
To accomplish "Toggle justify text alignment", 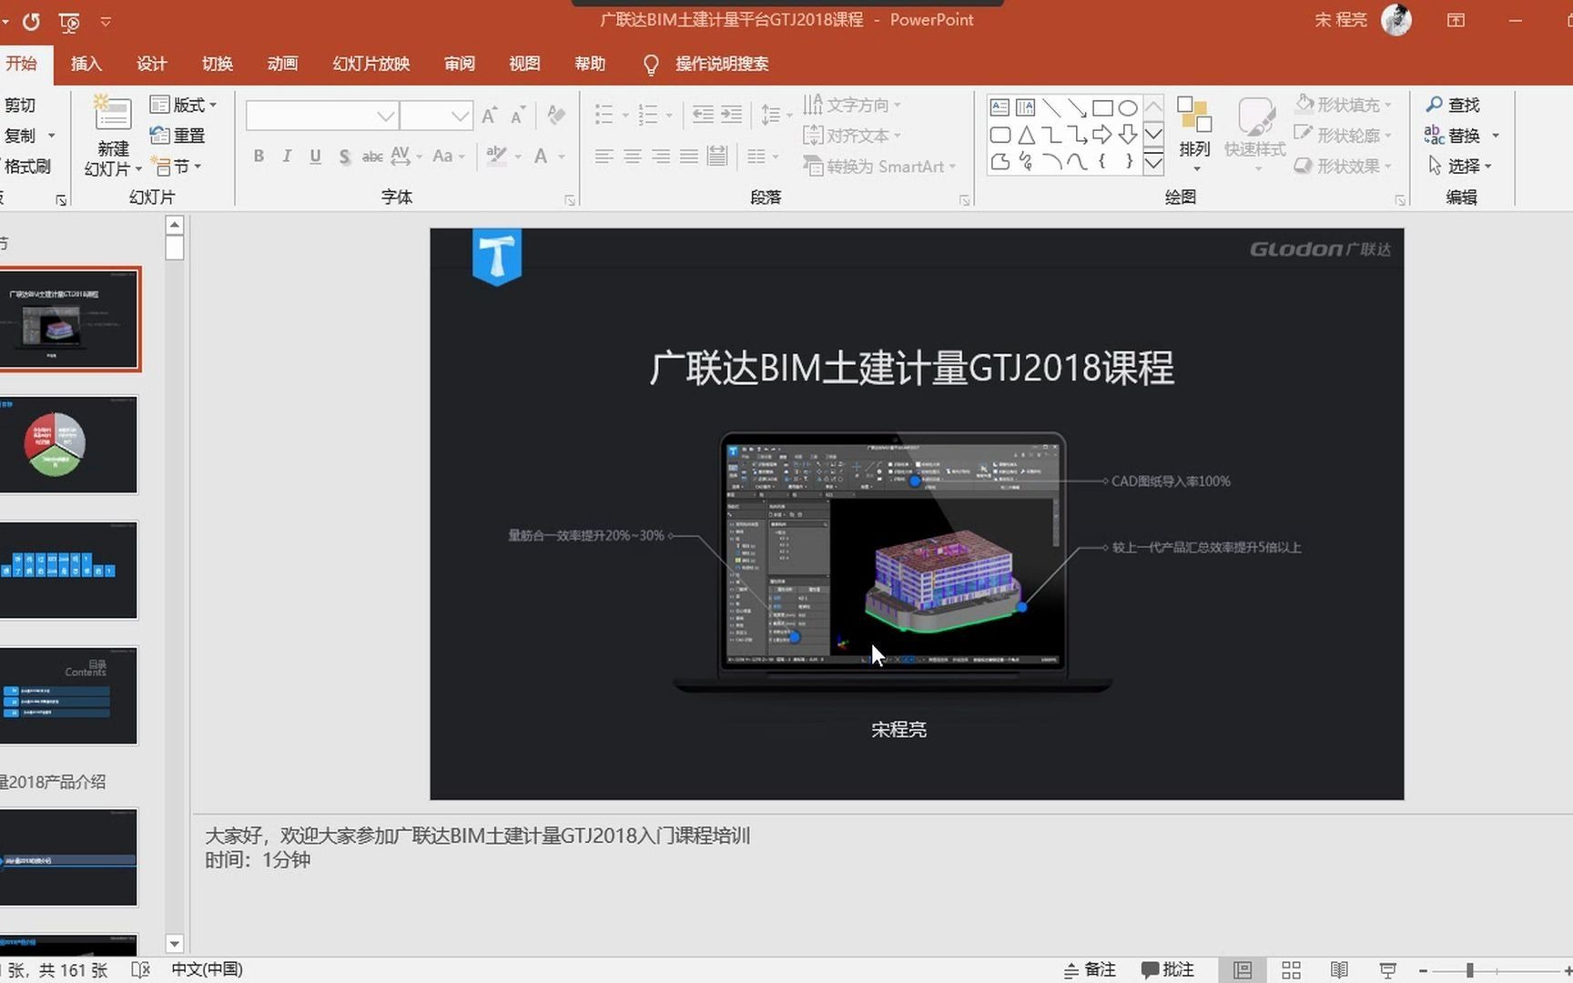I will click(689, 157).
